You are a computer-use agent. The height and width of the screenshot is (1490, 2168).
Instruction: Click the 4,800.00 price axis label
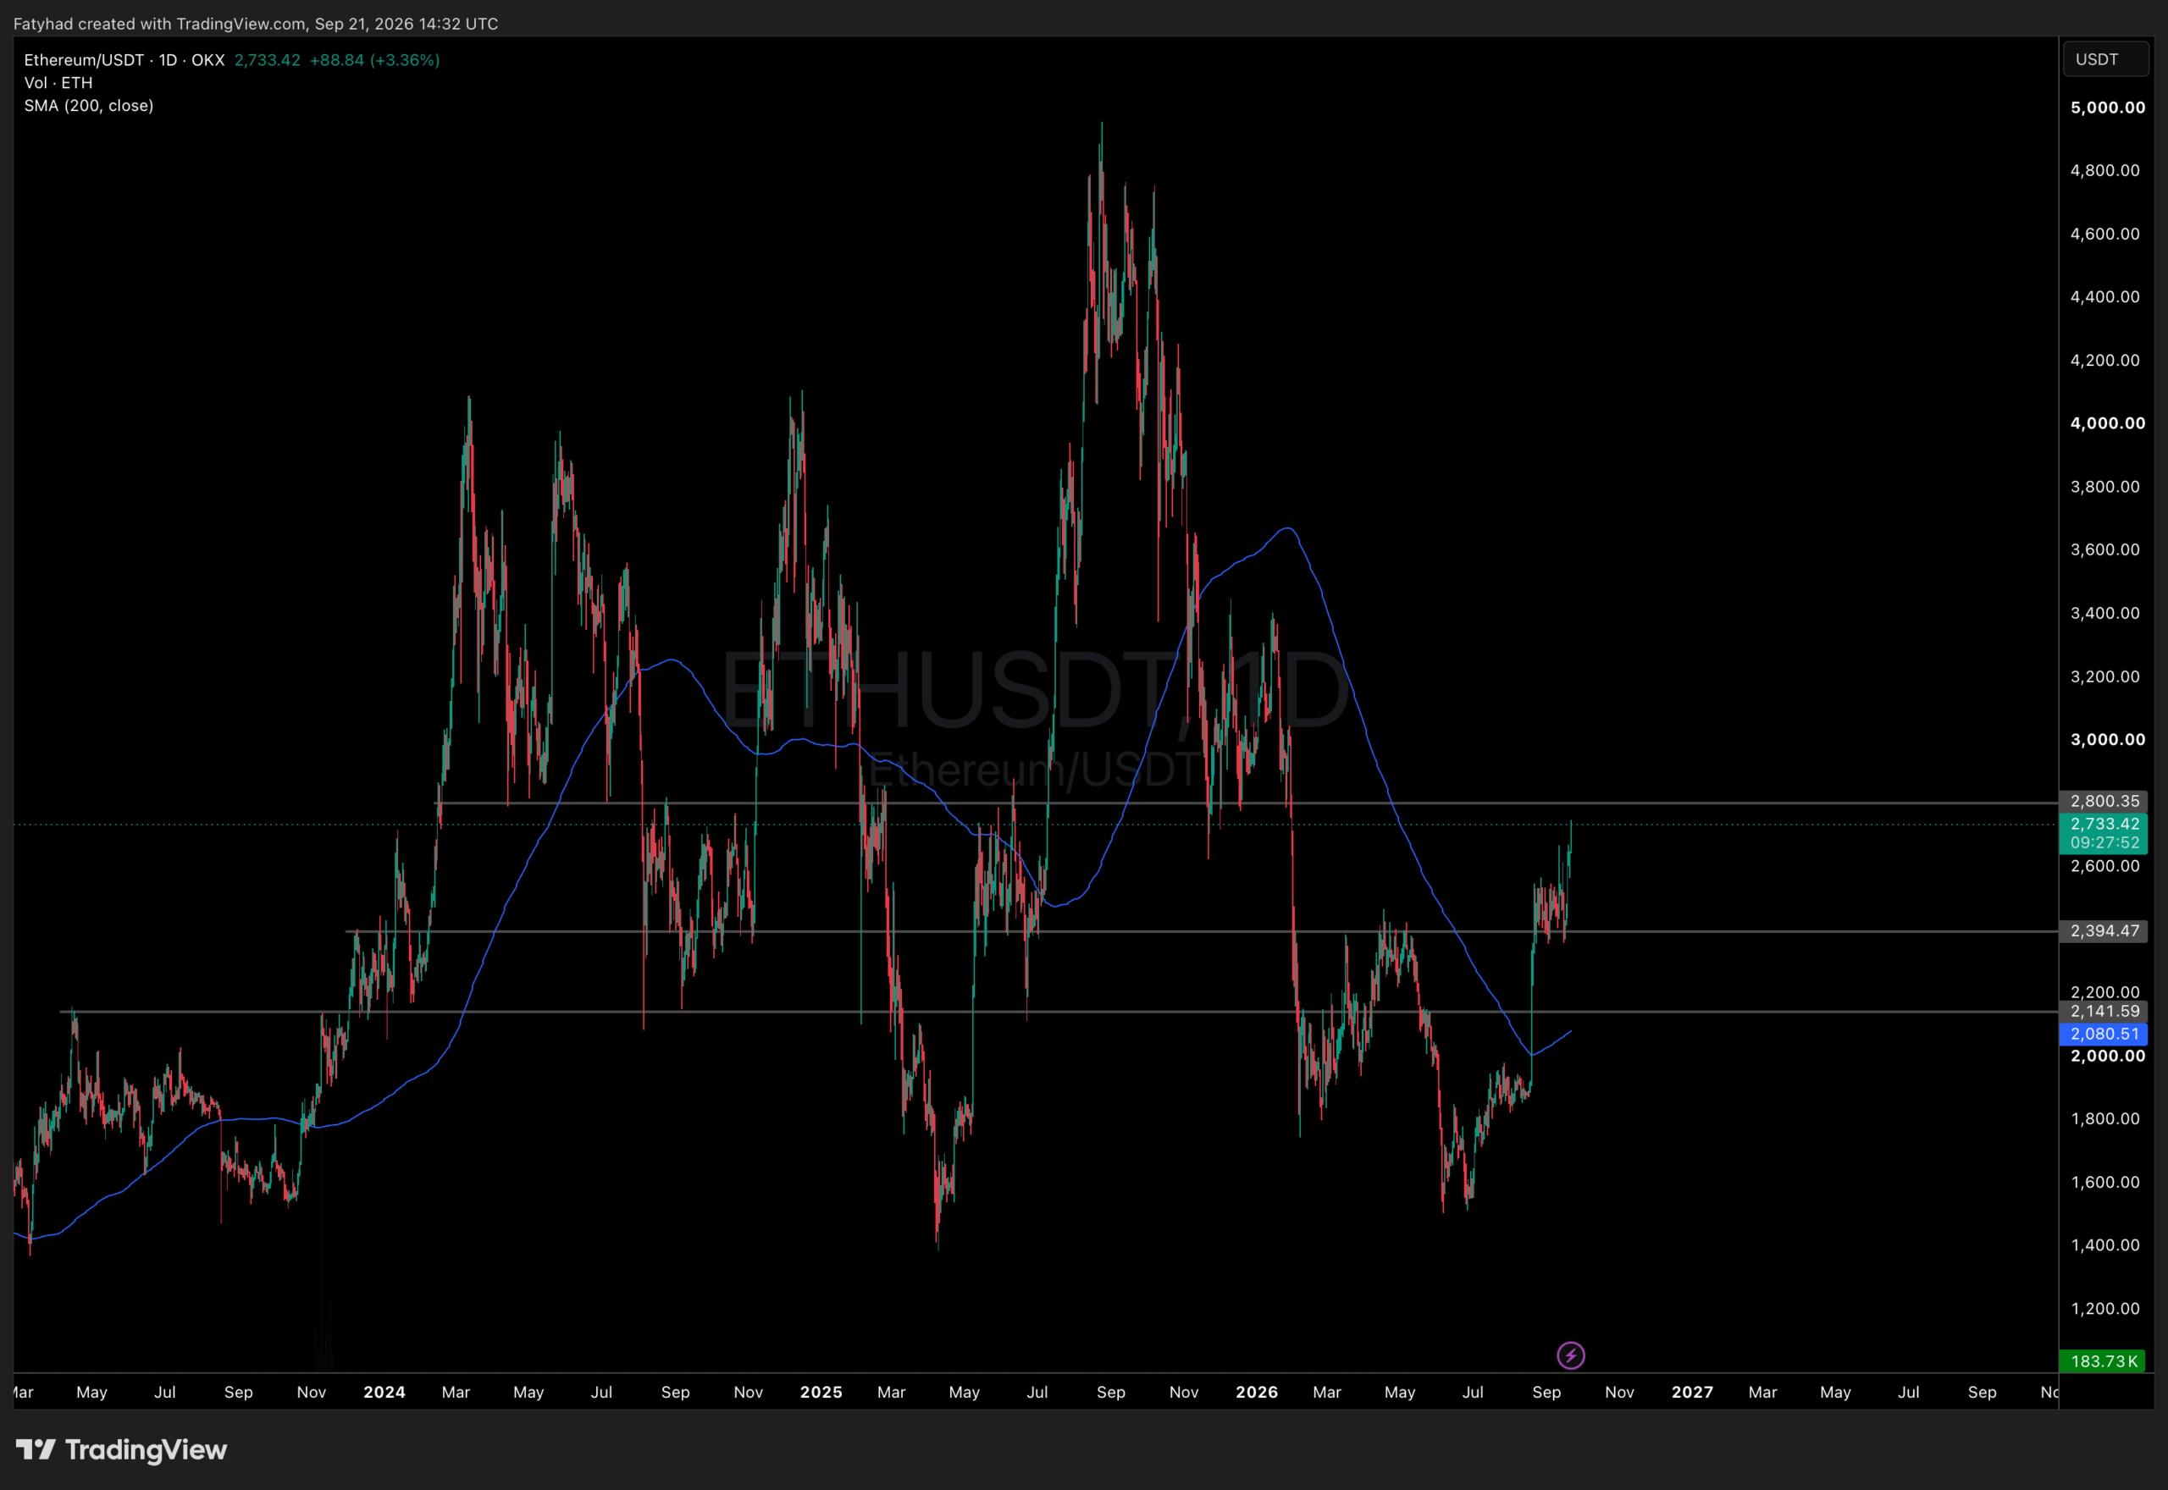coord(2104,170)
